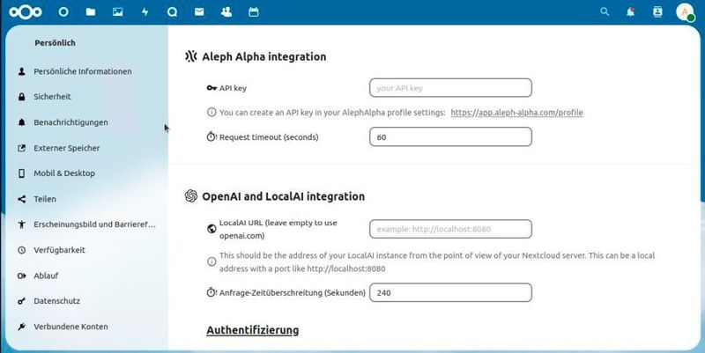Open the Calendar app icon
Image resolution: width=705 pixels, height=353 pixels.
coord(254,12)
